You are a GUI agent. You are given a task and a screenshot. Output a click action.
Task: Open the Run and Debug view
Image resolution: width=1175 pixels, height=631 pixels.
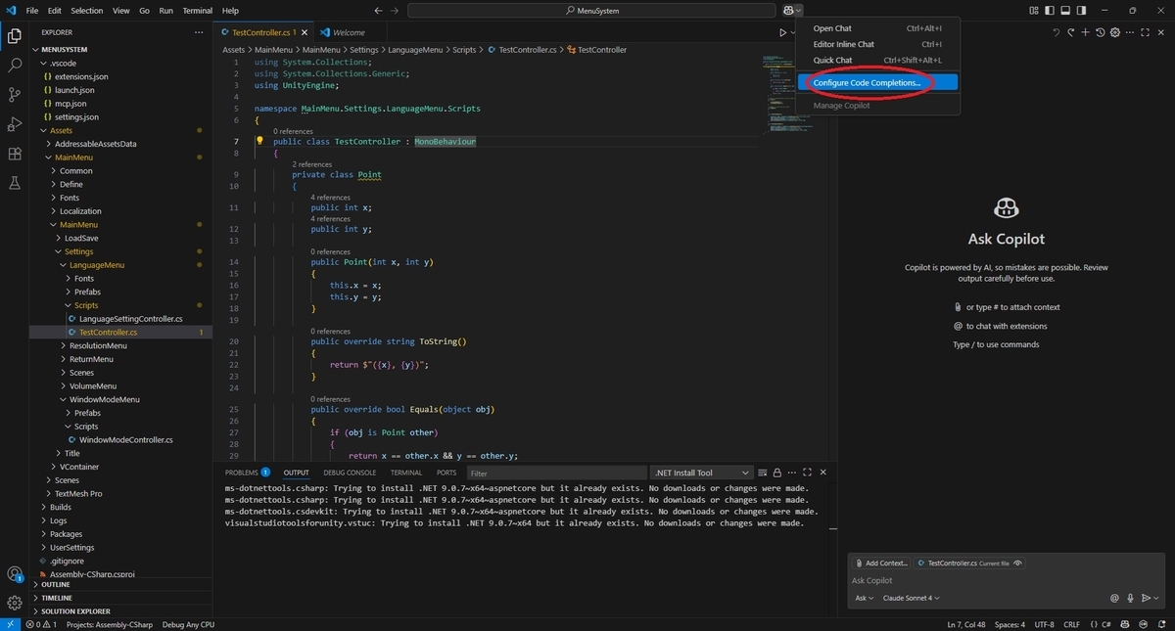pos(15,124)
